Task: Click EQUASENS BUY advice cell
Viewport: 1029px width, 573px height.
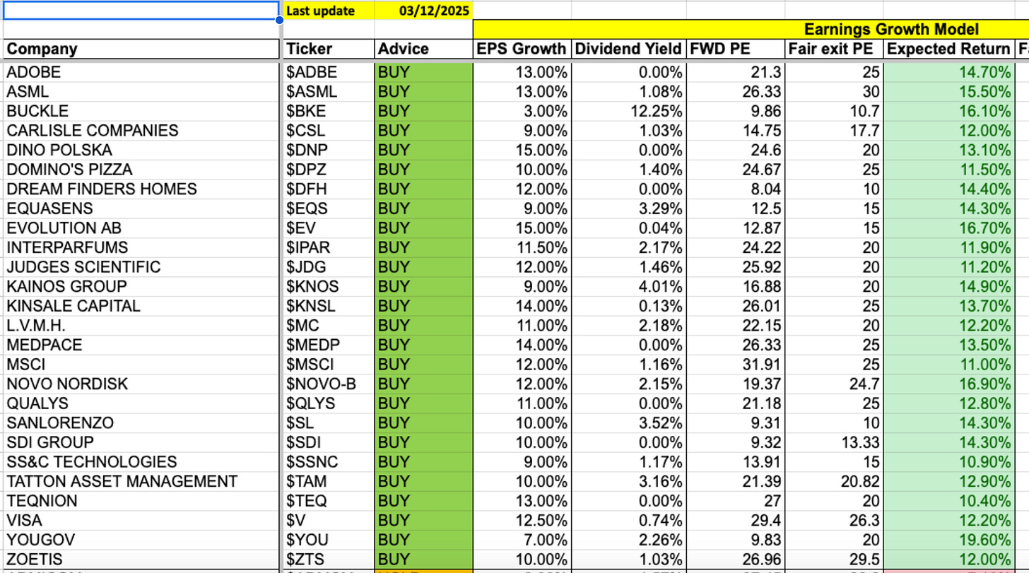Action: 423,208
